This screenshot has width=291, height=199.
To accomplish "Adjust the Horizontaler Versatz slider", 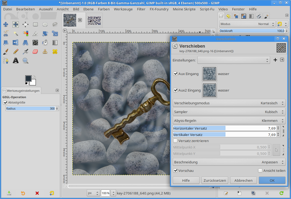I will click(x=224, y=128).
